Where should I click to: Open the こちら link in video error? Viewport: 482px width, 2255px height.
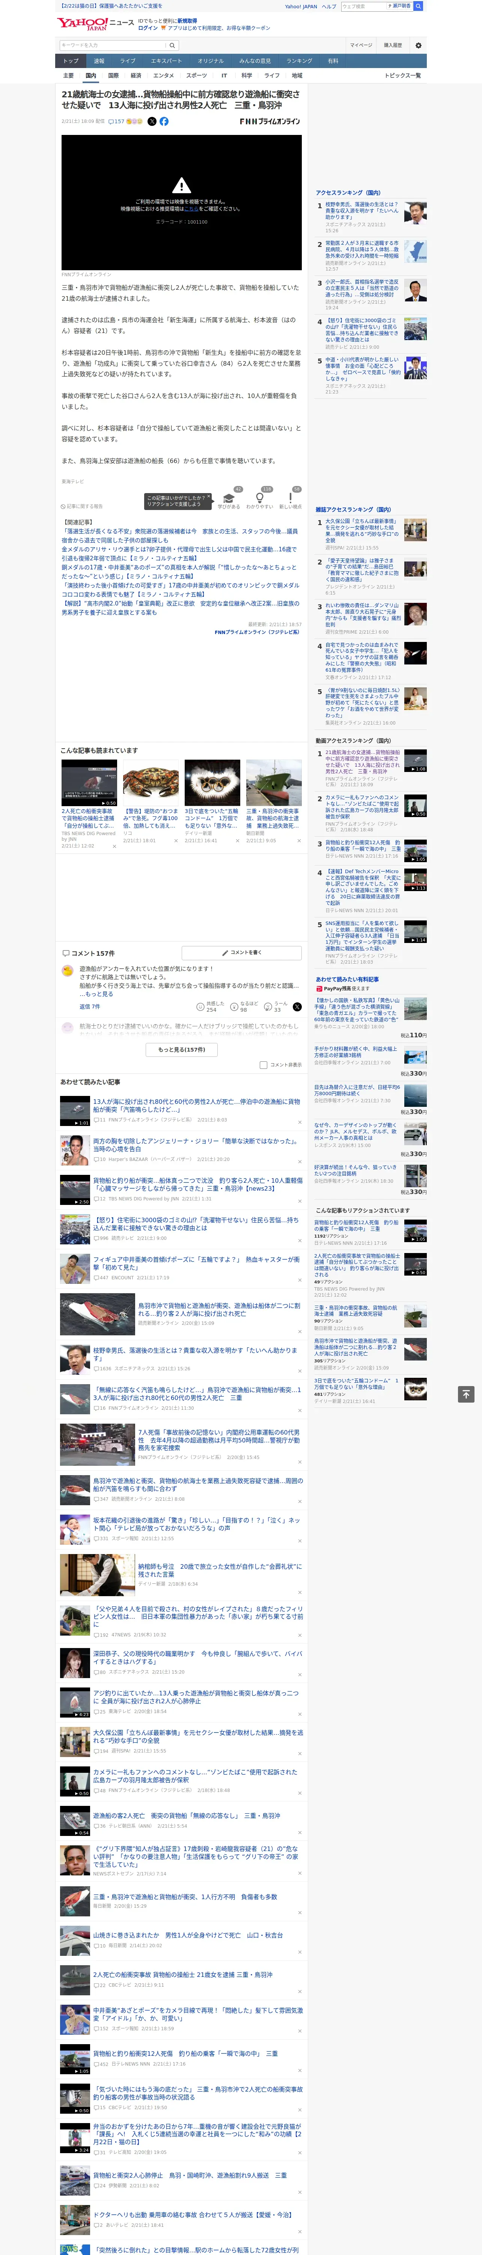click(x=191, y=209)
